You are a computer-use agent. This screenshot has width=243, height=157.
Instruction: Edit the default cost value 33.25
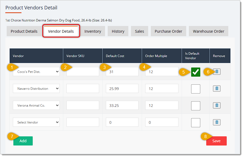pos(122,105)
